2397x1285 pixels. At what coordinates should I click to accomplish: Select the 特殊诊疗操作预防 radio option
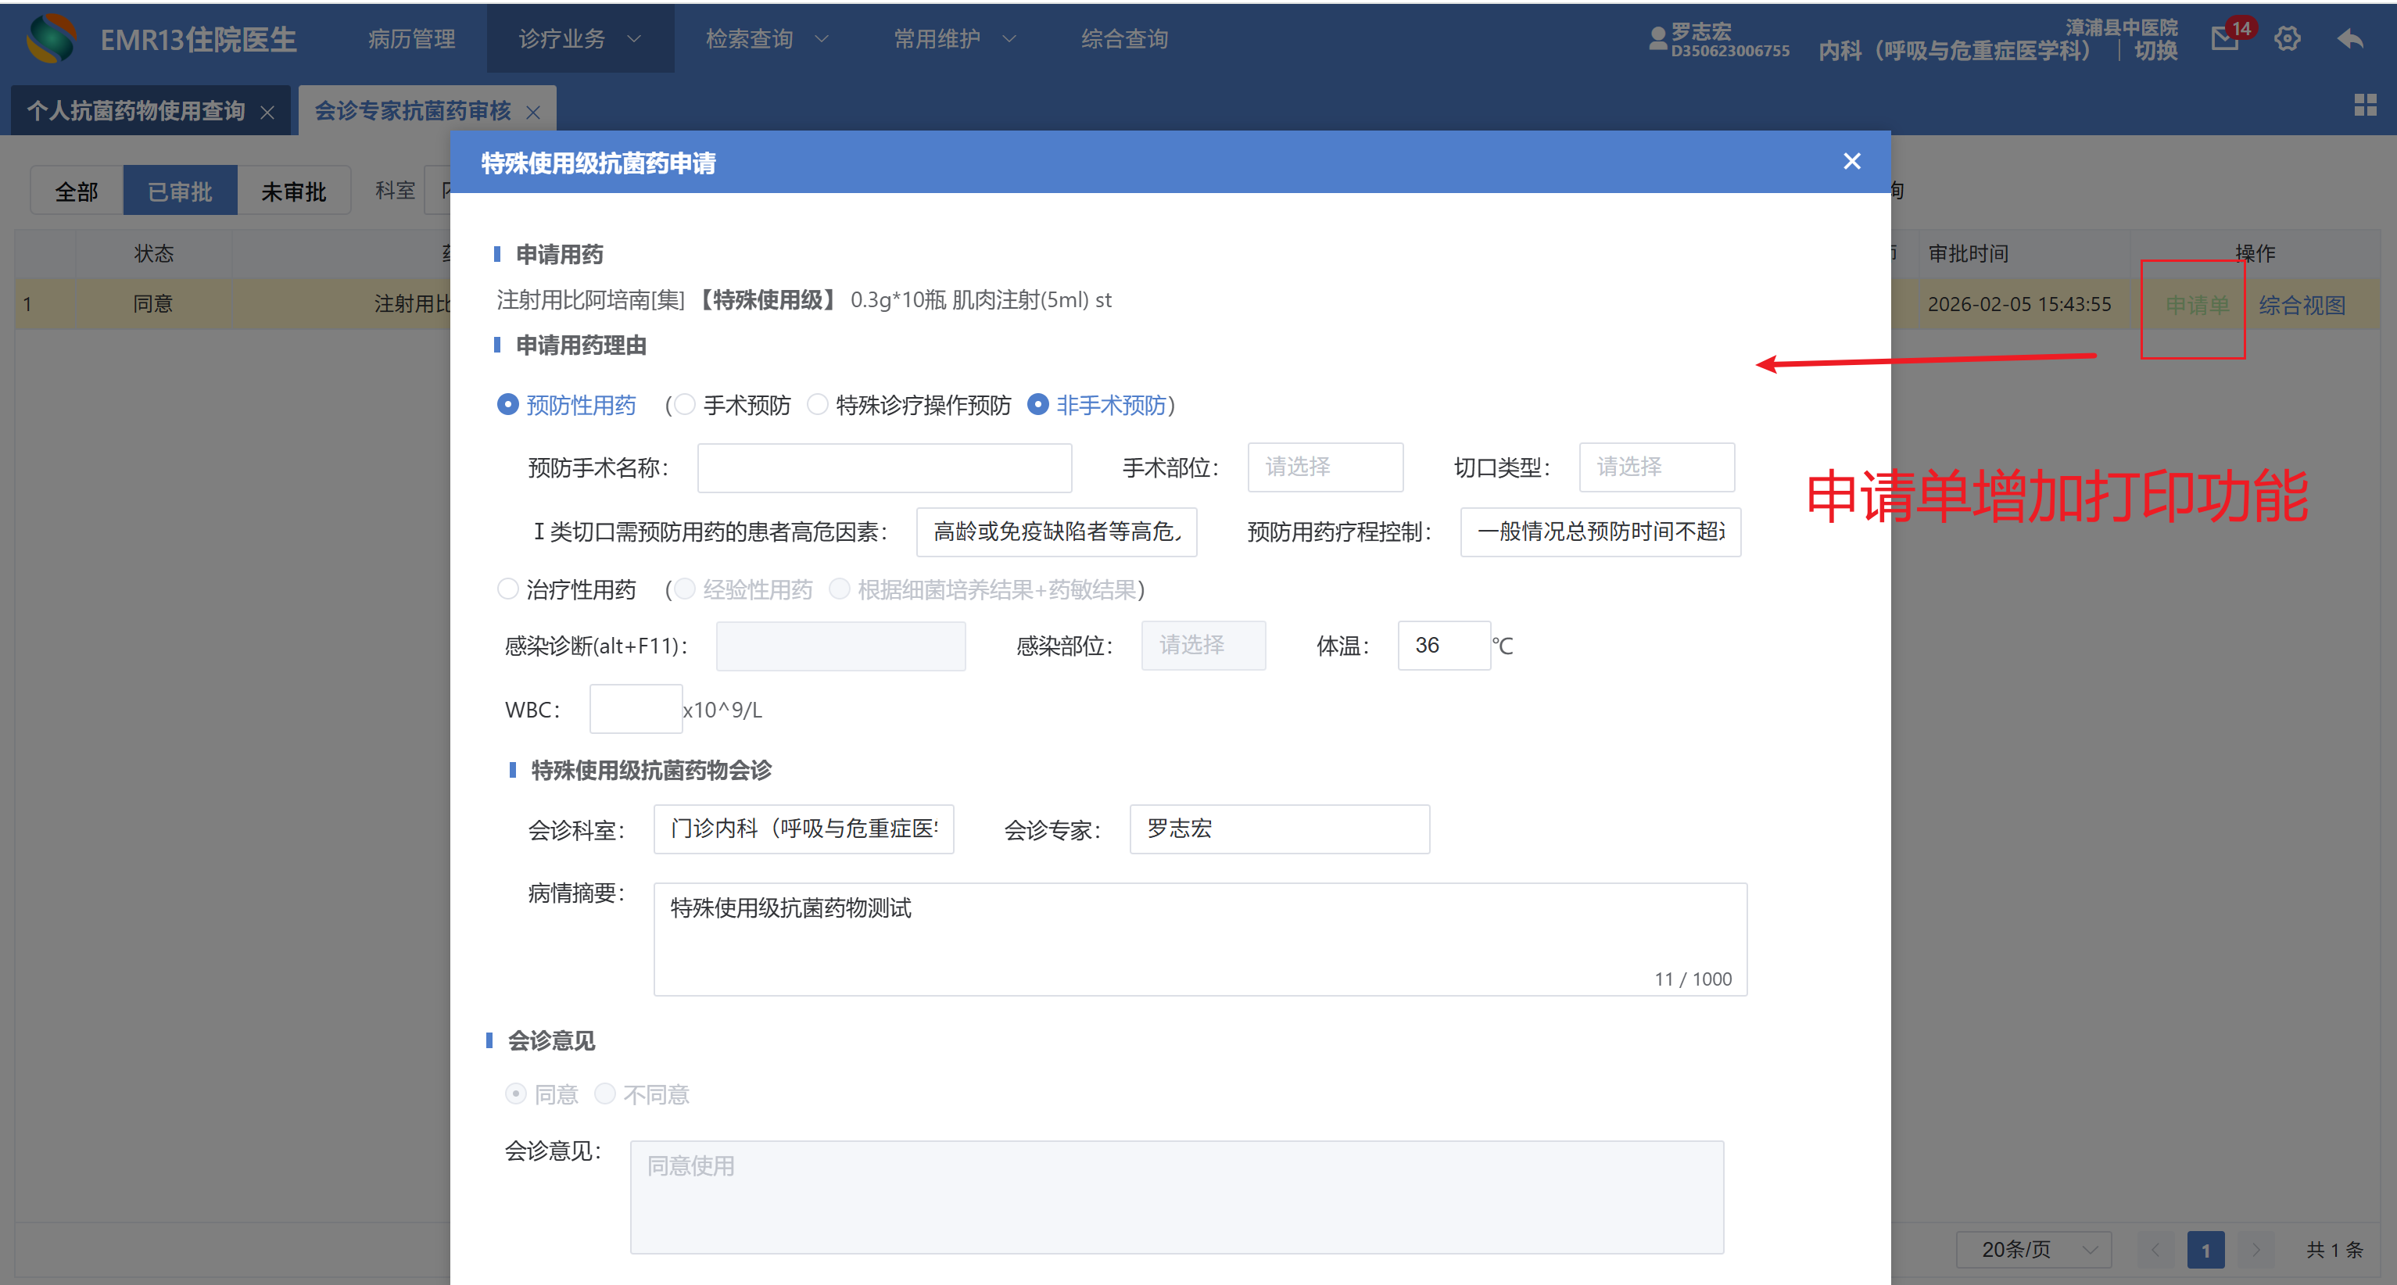[818, 405]
